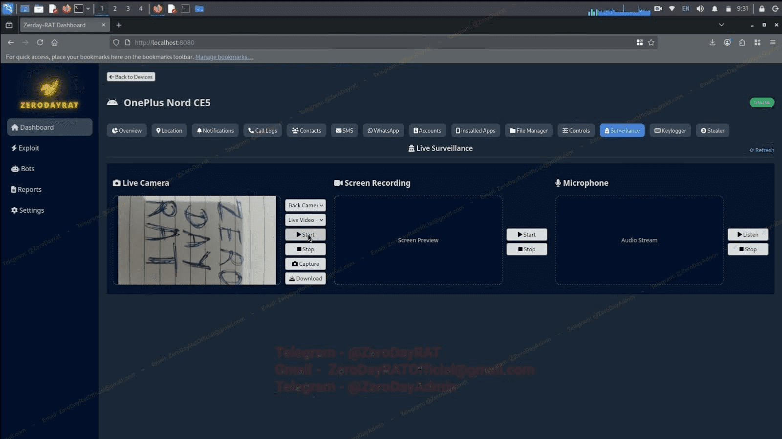The image size is (782, 439).
Task: Switch to the SMS tab
Action: tap(345, 130)
